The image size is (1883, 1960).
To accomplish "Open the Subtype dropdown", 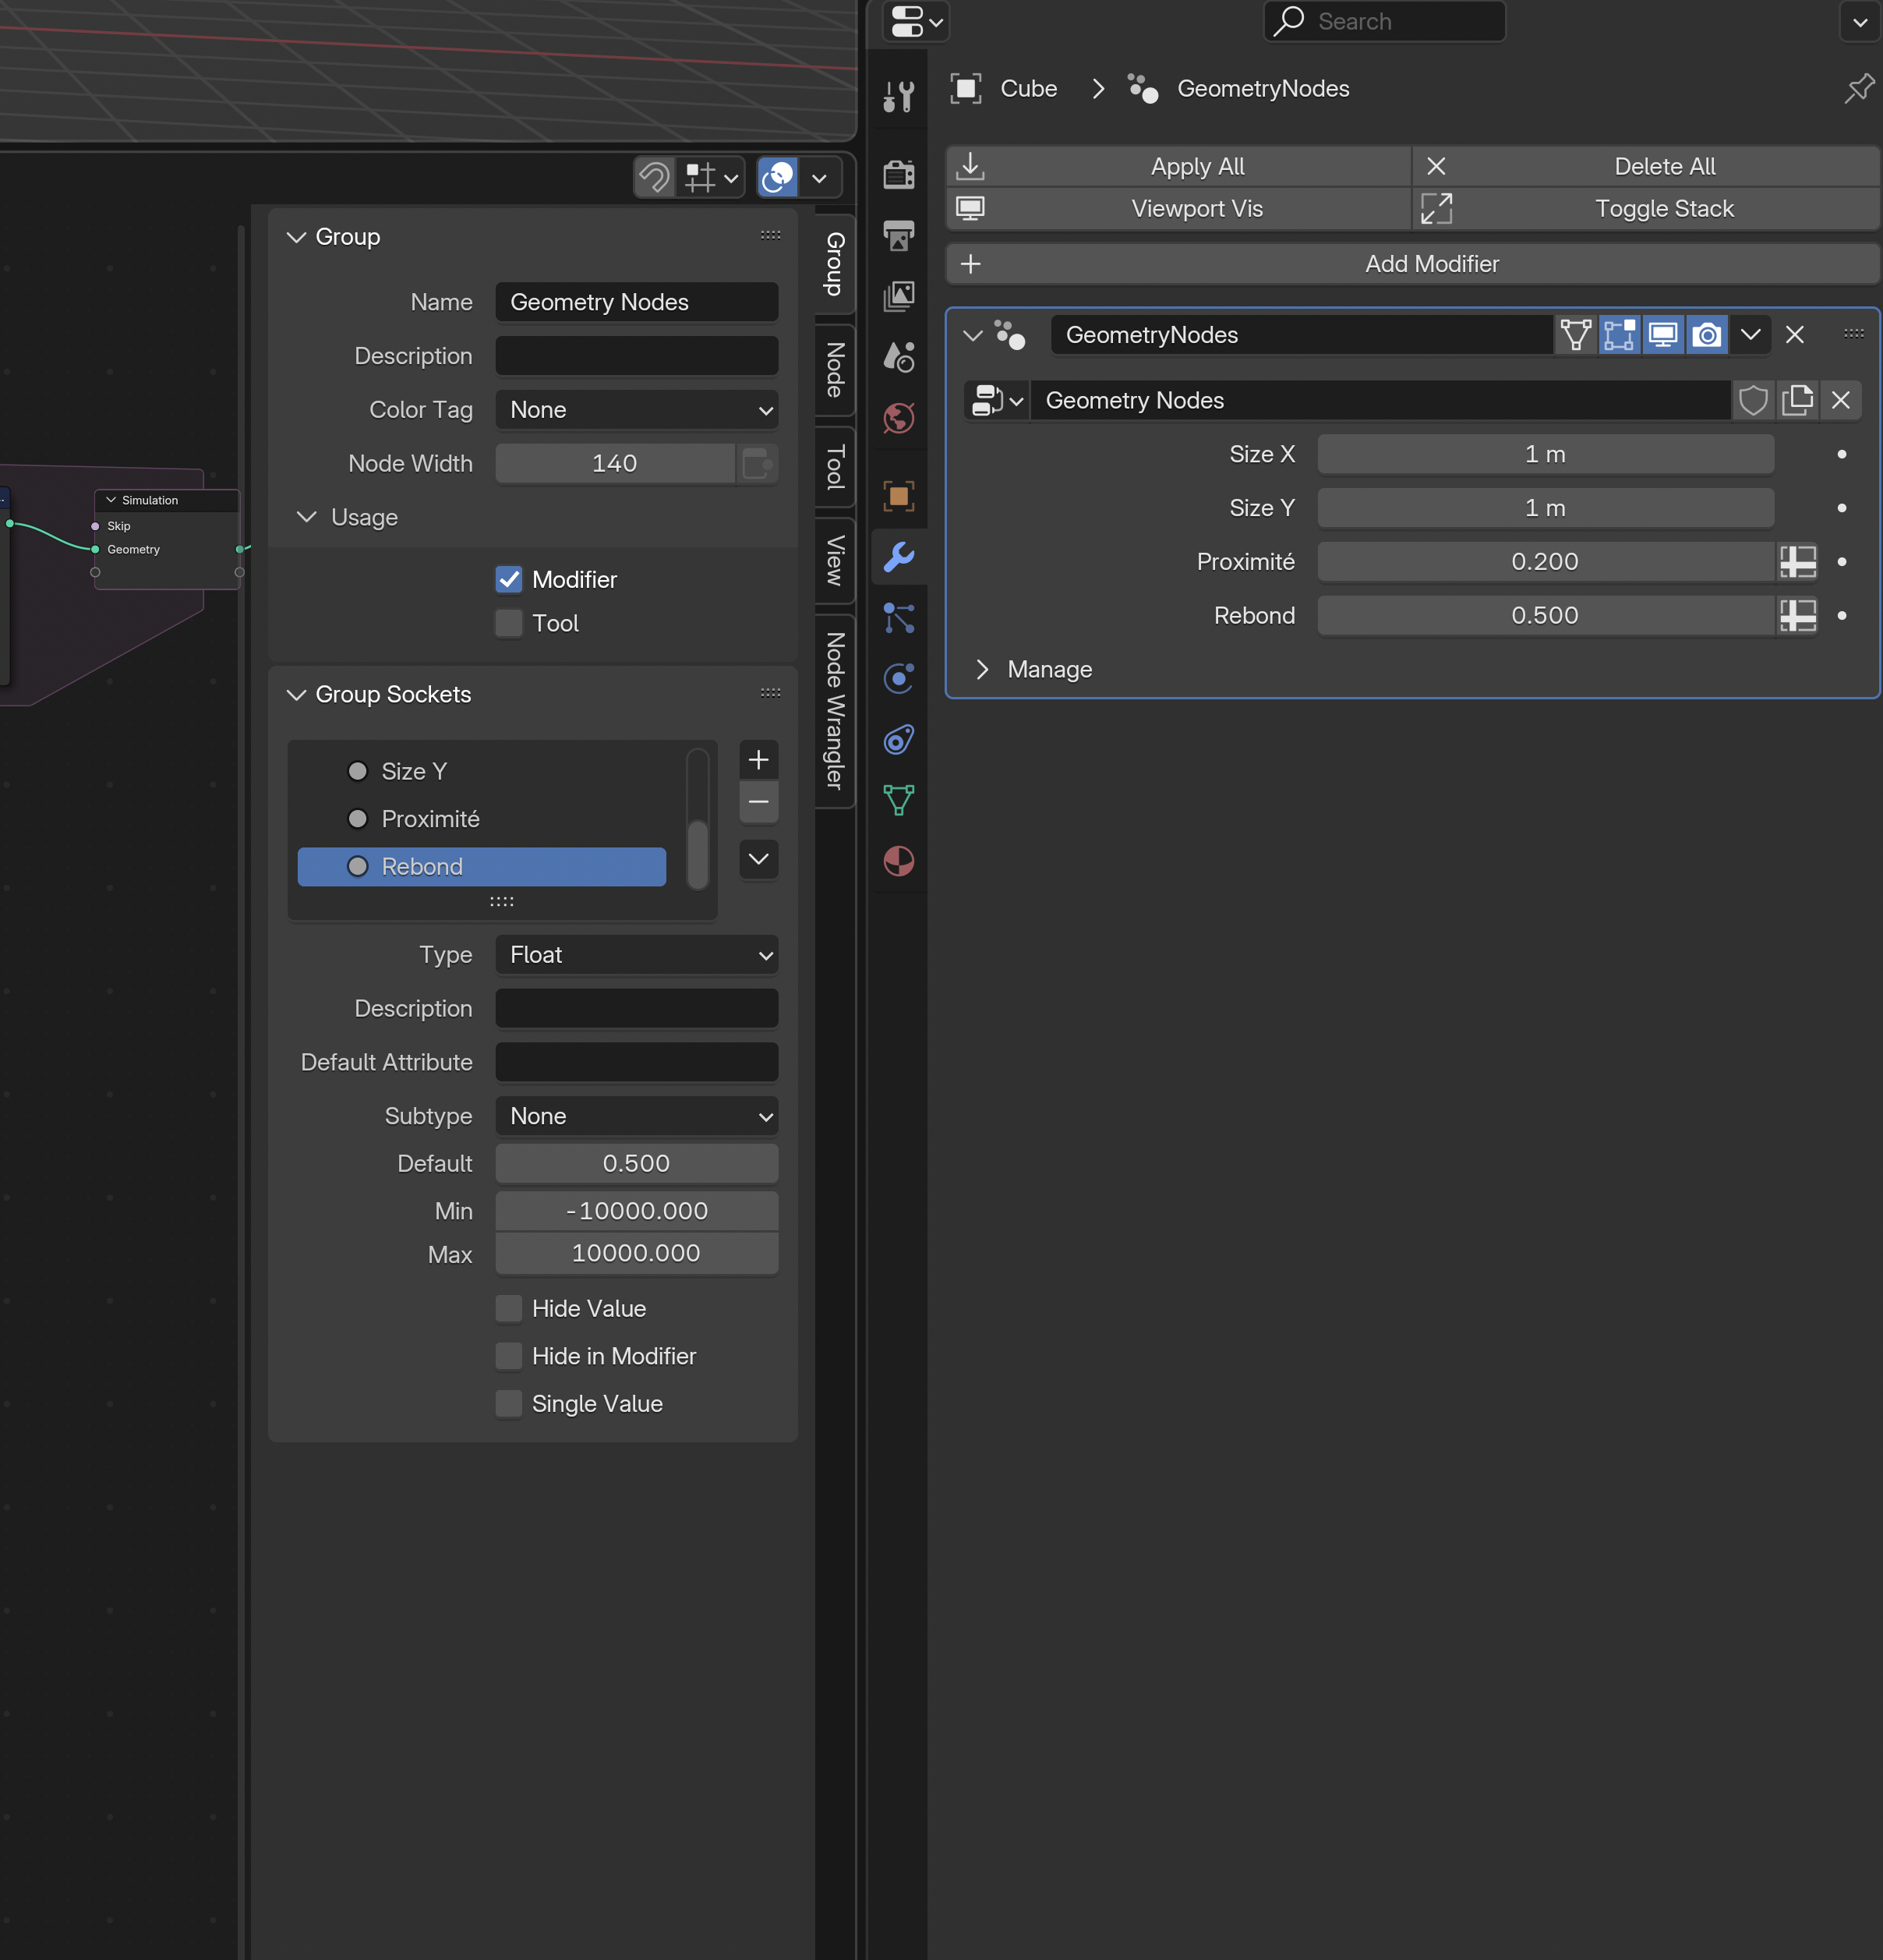I will click(x=637, y=1116).
